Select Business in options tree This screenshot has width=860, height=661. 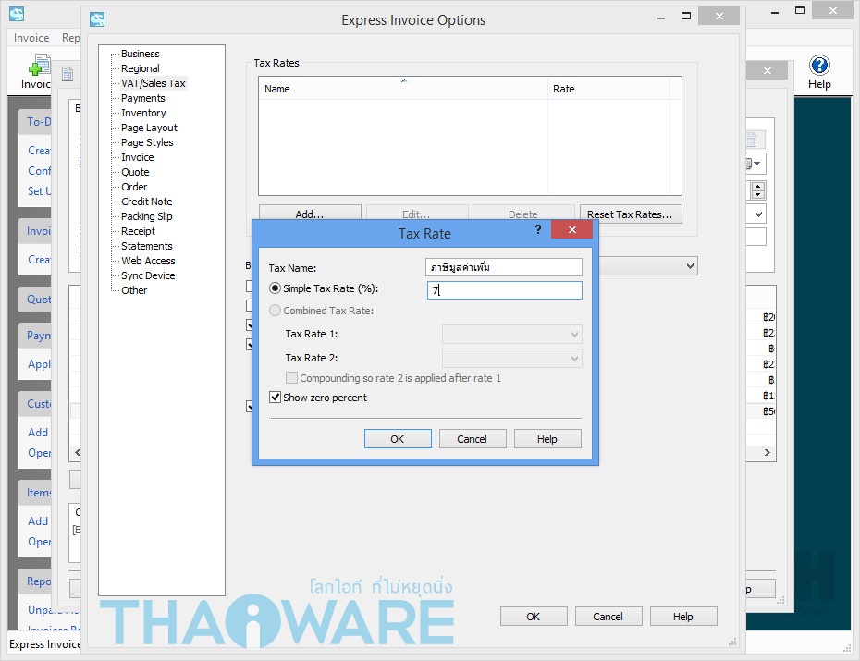click(141, 54)
